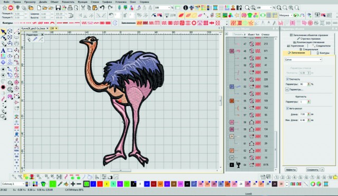The image size is (338, 196).
Task: Collapse color group 21 in object list
Action: (x=228, y=87)
